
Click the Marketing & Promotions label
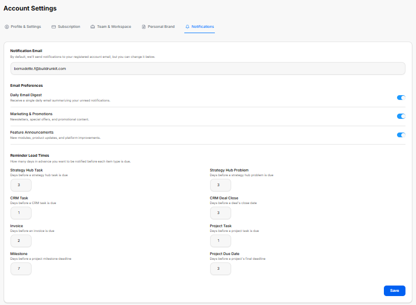31,114
